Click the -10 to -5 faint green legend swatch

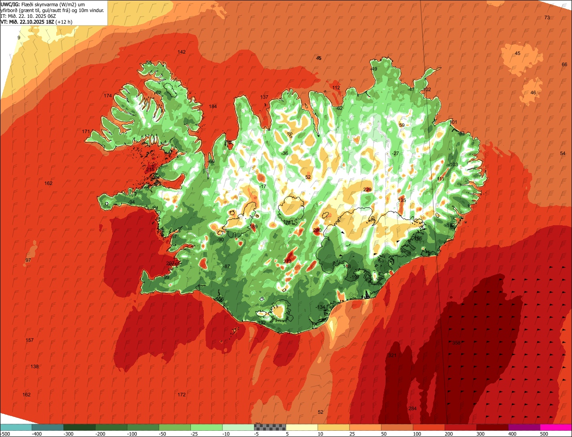point(238,427)
